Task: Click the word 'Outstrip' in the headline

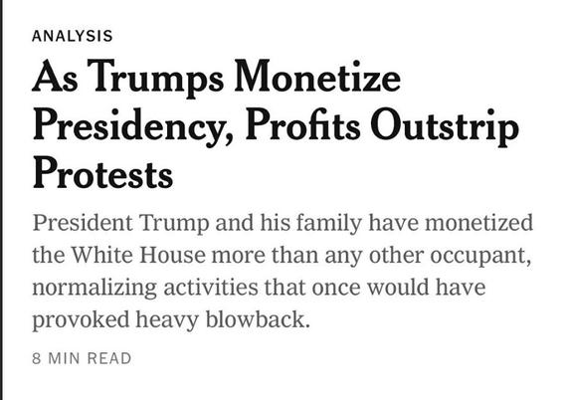Action: click(x=445, y=127)
